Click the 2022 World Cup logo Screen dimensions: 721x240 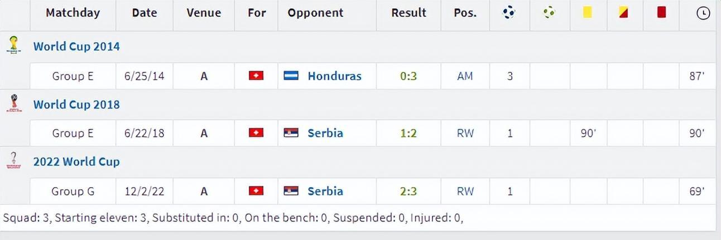point(13,160)
